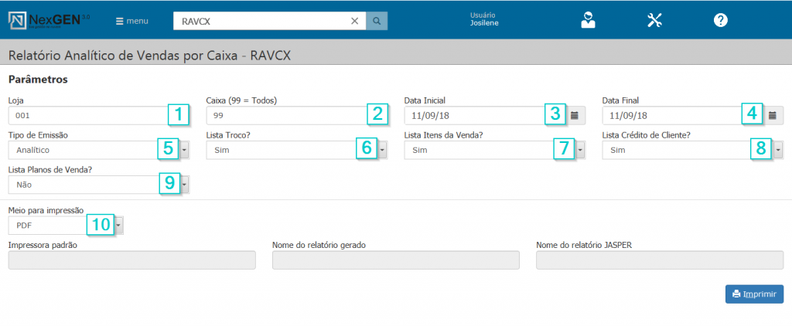
Task: Expand the Lista Crédito de Cliente dropdown
Action: tap(779, 150)
